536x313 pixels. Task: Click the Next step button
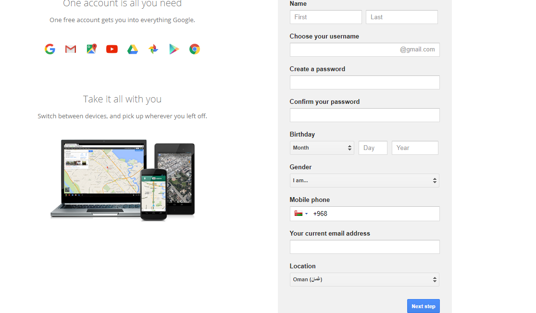[x=423, y=306]
